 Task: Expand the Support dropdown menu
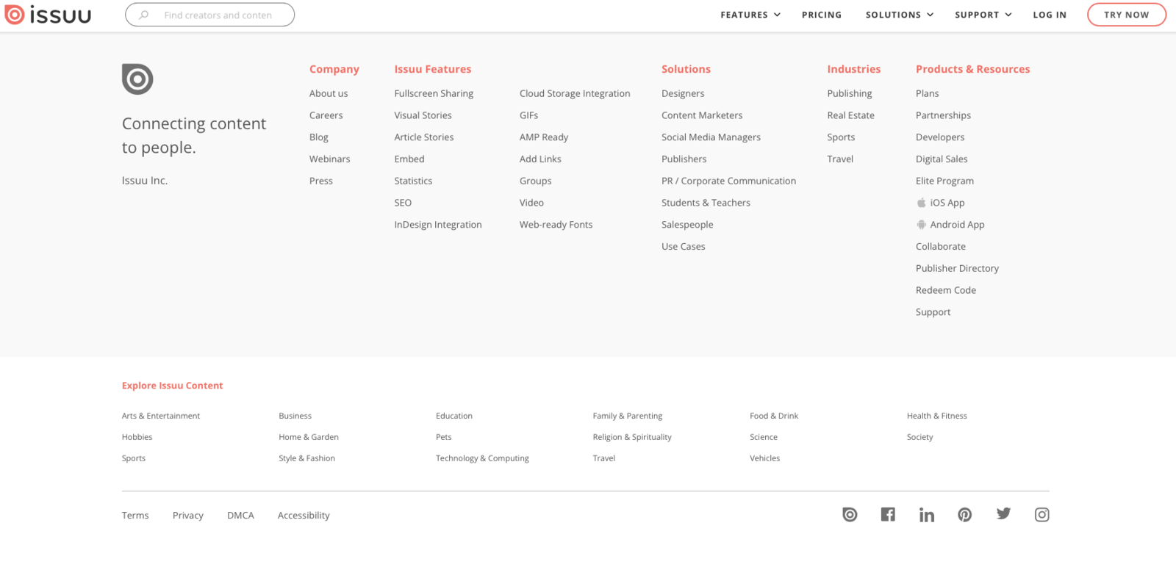tap(983, 15)
